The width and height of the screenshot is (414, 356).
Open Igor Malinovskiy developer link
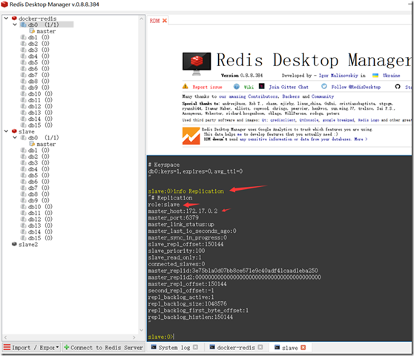(338, 76)
